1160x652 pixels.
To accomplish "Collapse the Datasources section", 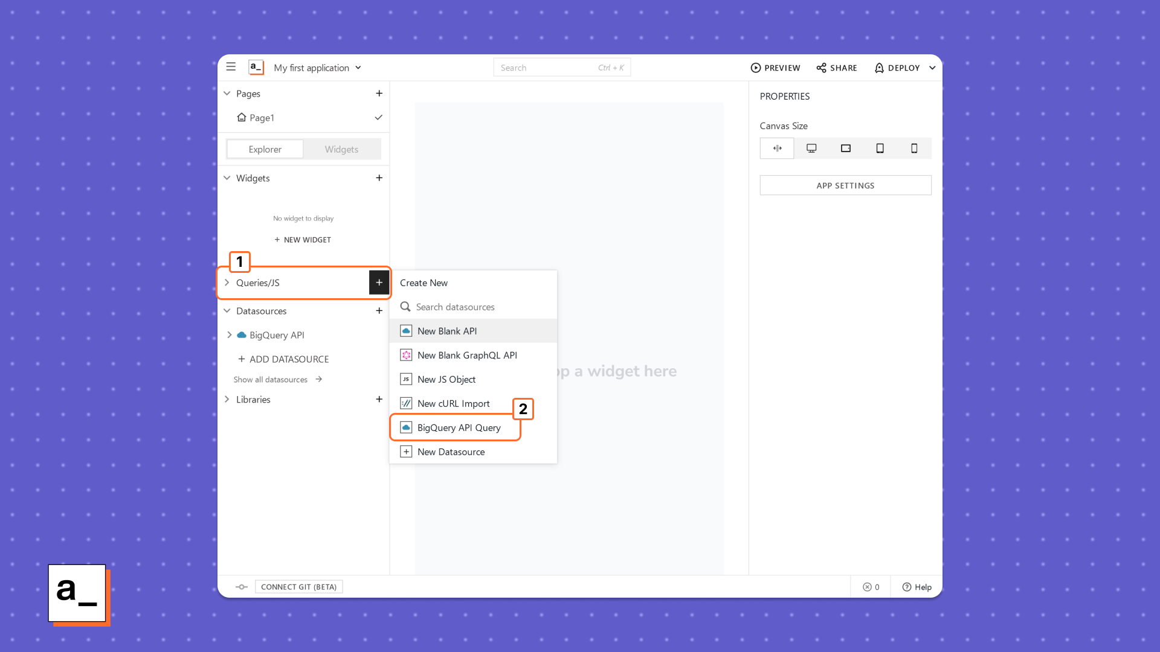I will [x=227, y=311].
